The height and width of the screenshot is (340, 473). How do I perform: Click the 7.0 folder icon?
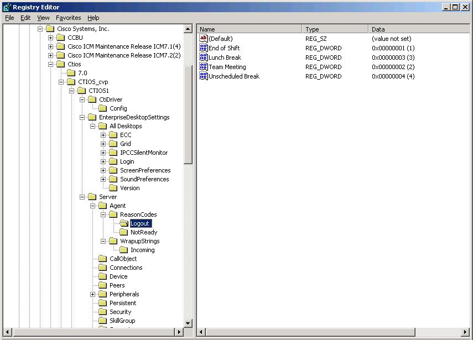(71, 73)
